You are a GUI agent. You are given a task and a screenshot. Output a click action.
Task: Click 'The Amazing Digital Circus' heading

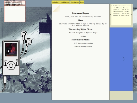point(80,29)
